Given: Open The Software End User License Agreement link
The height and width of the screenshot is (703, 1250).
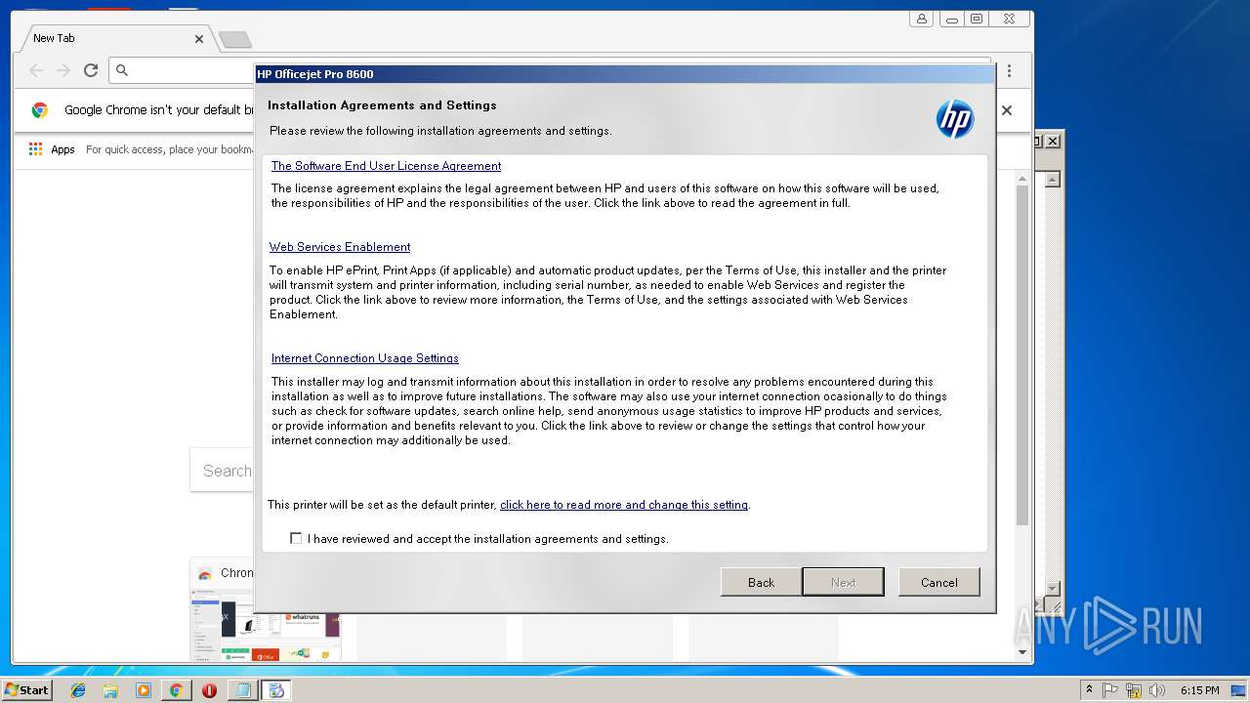Looking at the screenshot, I should click(386, 166).
